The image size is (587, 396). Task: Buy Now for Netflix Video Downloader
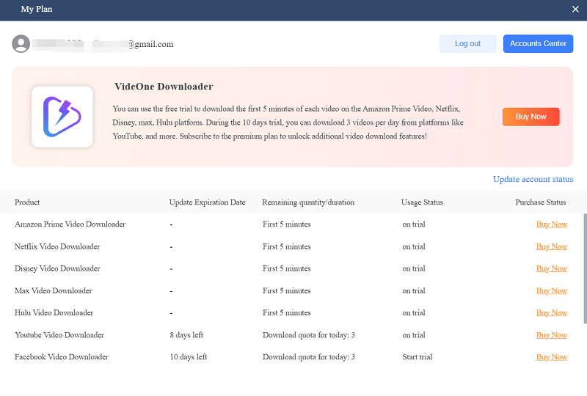tap(551, 246)
